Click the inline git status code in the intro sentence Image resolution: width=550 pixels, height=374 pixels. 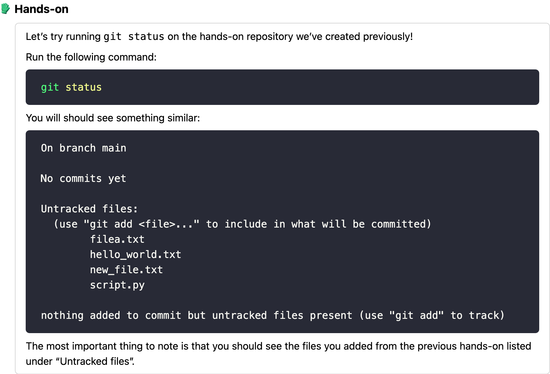point(134,37)
